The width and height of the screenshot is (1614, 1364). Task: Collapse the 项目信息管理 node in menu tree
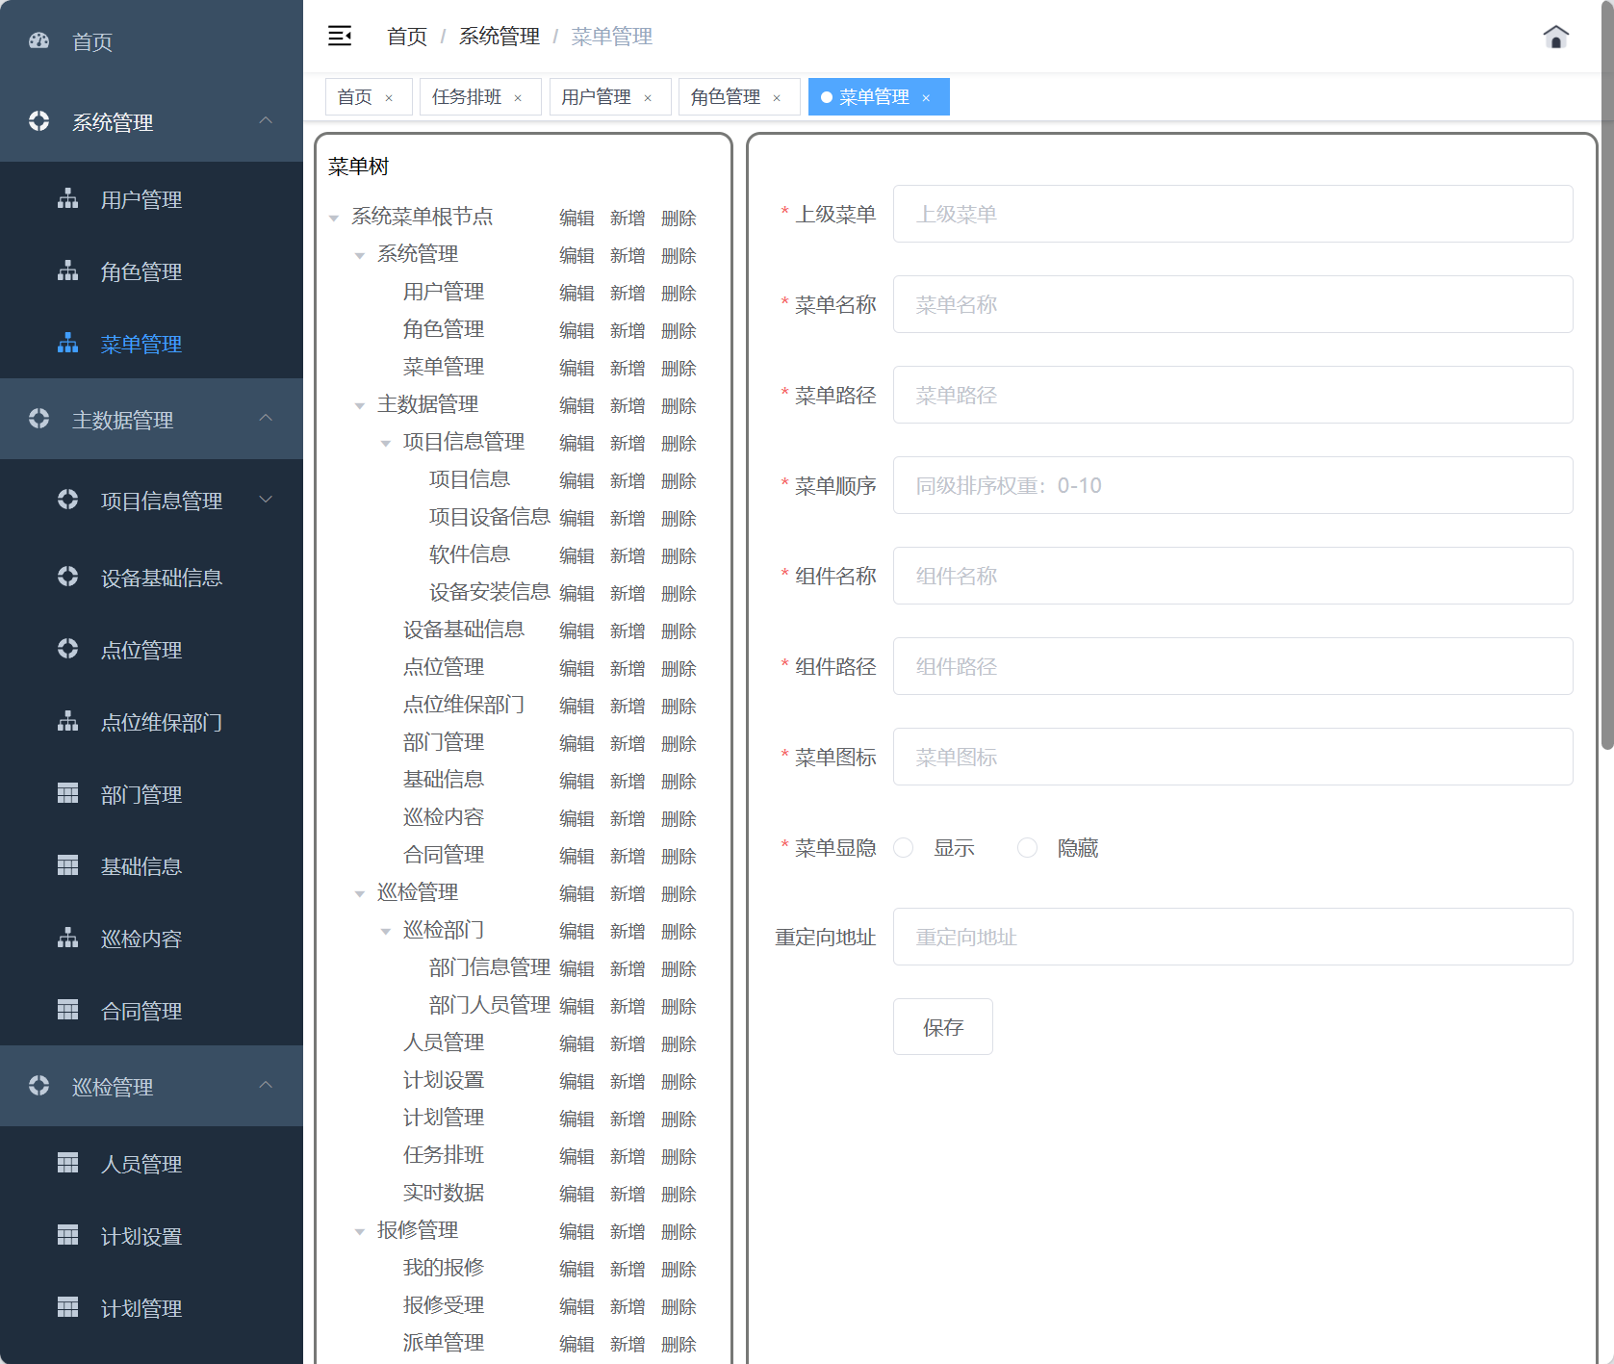(x=386, y=444)
